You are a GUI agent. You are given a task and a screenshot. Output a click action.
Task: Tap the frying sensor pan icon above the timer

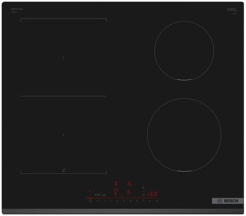143,187
